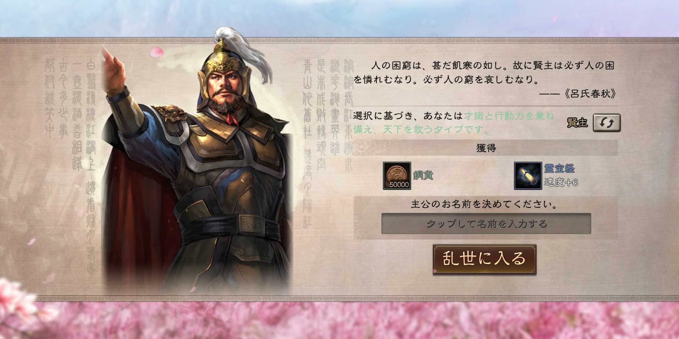This screenshot has width=679, height=339.
Task: Click the 銅貨 reward name text
Action: [423, 175]
